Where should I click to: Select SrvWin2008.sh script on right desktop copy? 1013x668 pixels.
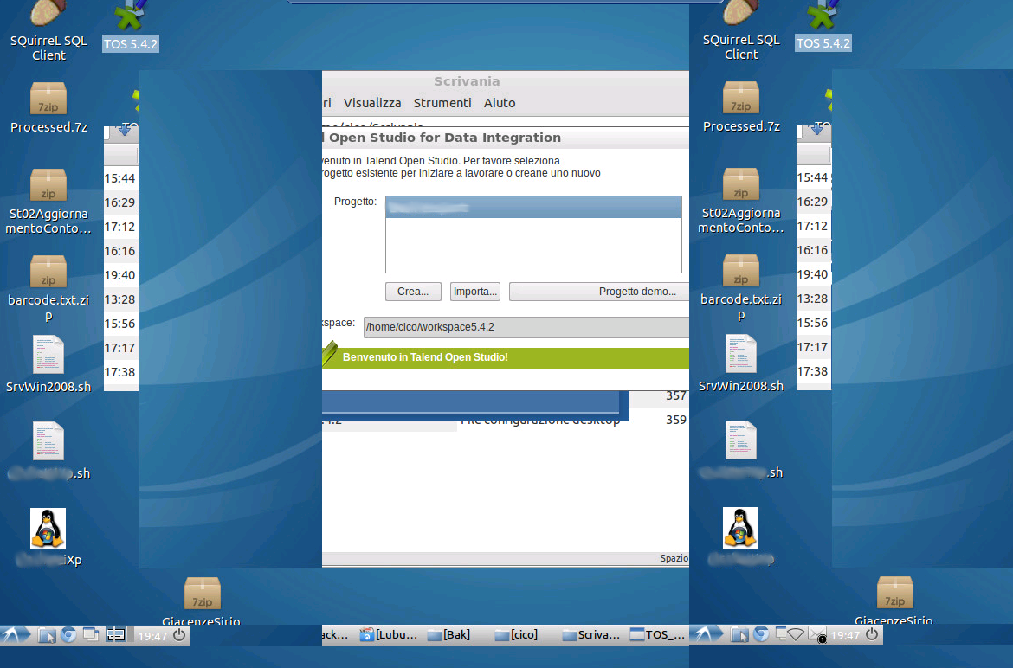tap(741, 363)
